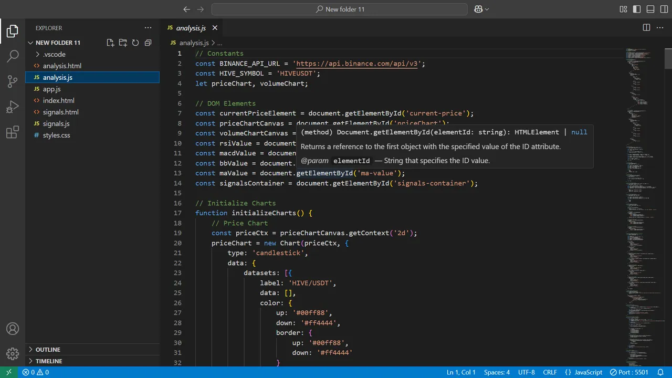Open the Extensions view
This screenshot has width=672, height=378.
pos(13,132)
